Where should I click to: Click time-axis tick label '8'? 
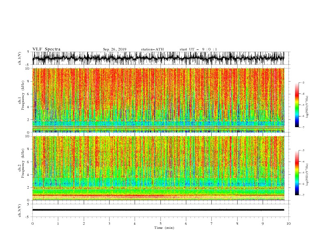[237, 224]
